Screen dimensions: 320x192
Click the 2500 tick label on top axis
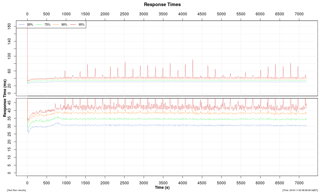coord(124,14)
